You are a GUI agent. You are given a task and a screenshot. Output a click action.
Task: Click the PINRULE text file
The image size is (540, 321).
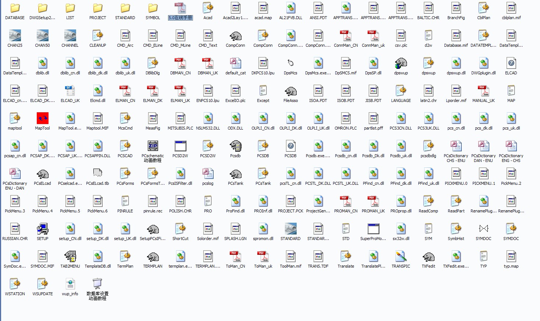point(125,201)
